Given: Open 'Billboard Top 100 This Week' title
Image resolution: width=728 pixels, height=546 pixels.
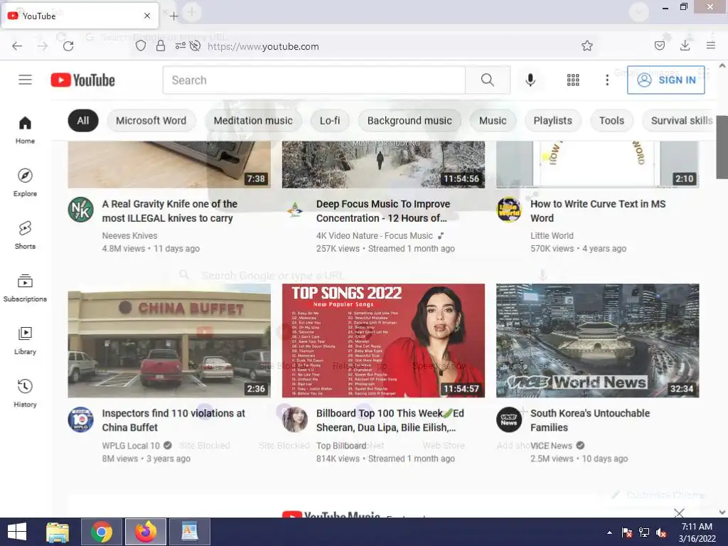Looking at the screenshot, I should pyautogui.click(x=390, y=420).
